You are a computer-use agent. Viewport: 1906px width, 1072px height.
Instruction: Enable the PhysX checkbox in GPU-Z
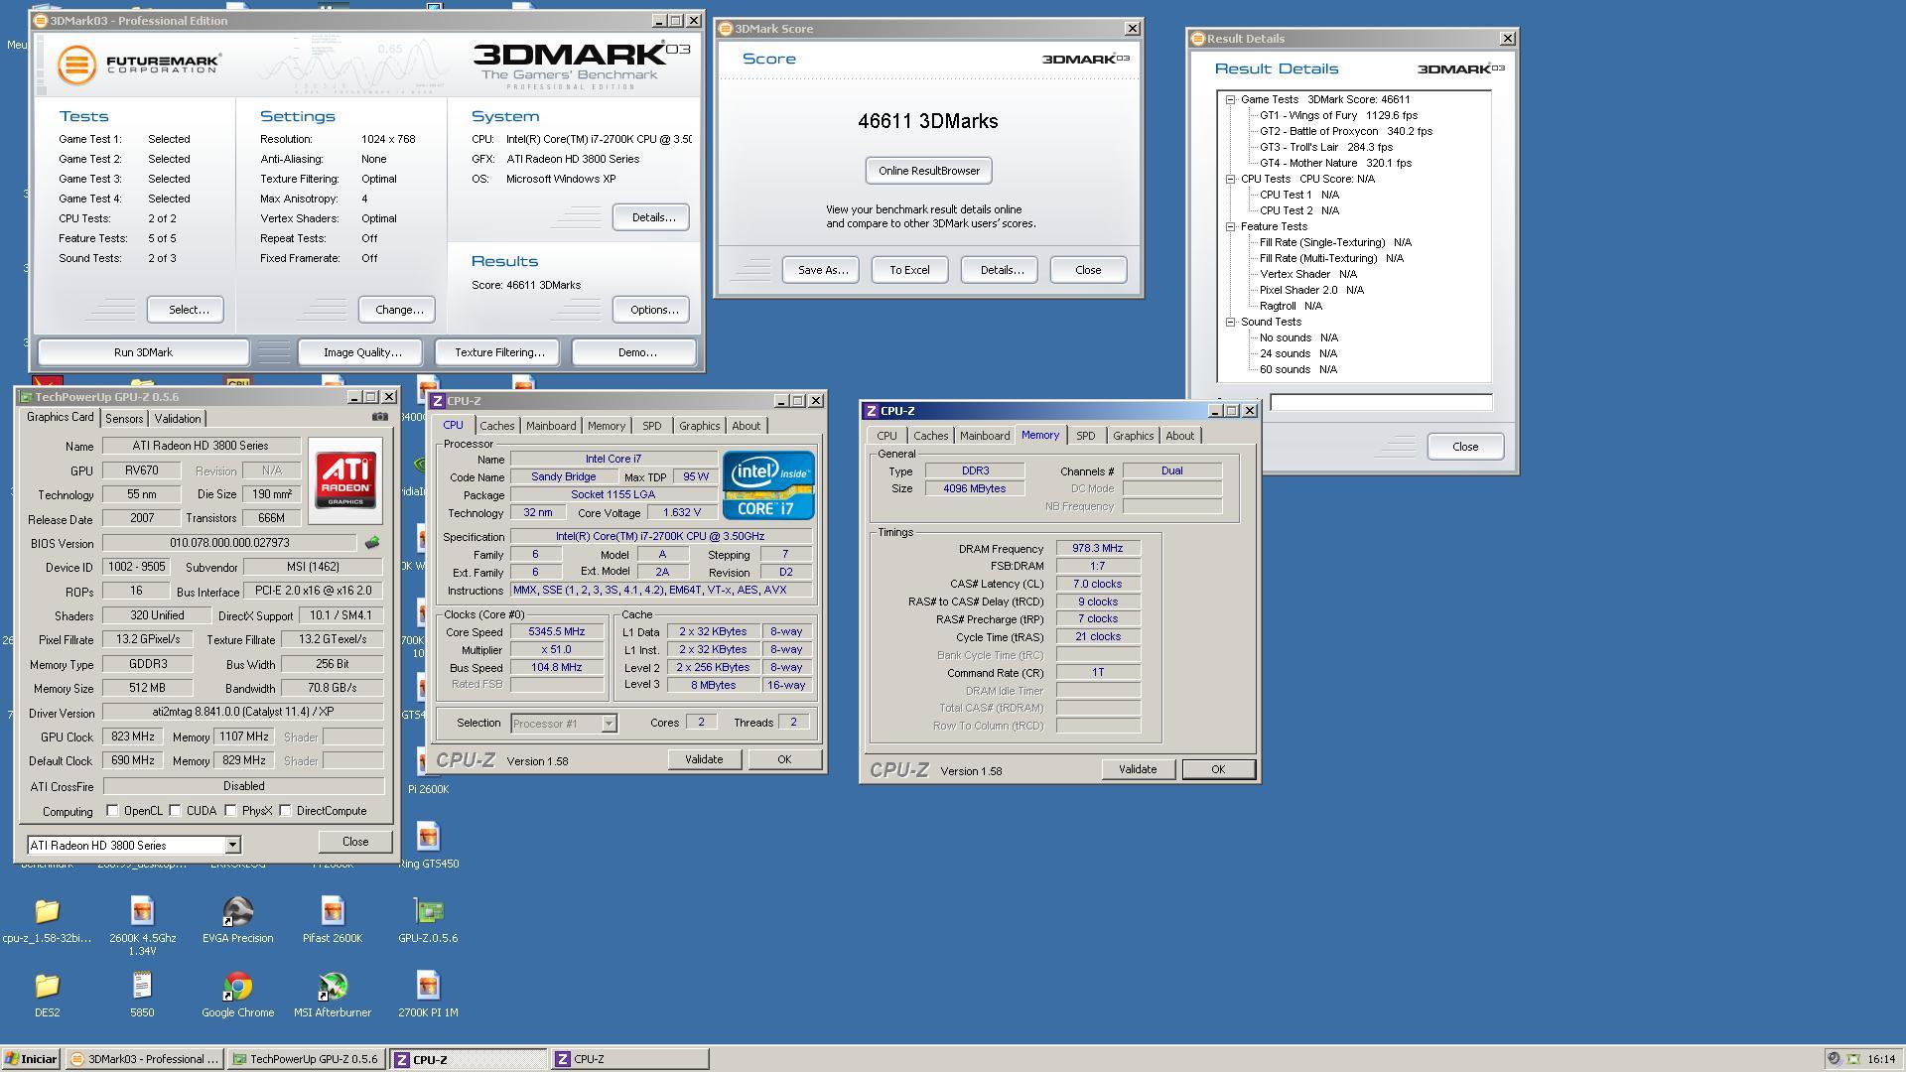pos(231,811)
